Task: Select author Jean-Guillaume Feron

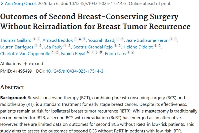Action: coord(147,40)
